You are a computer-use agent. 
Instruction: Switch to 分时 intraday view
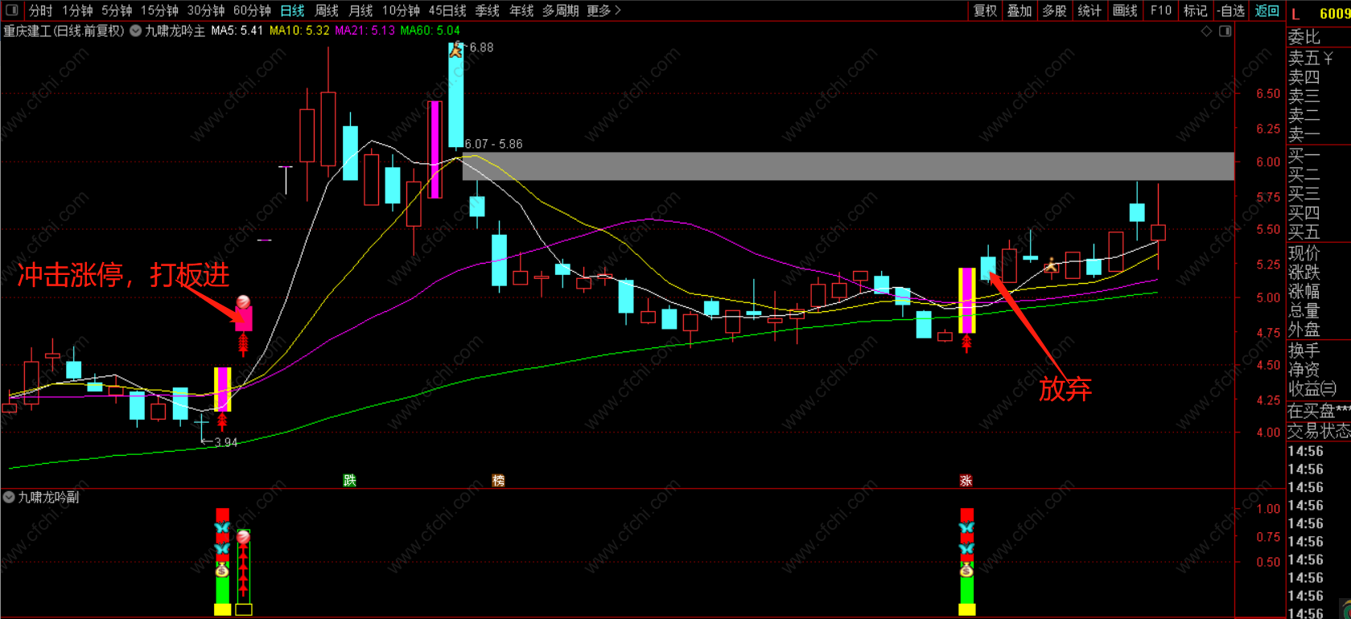(x=40, y=10)
